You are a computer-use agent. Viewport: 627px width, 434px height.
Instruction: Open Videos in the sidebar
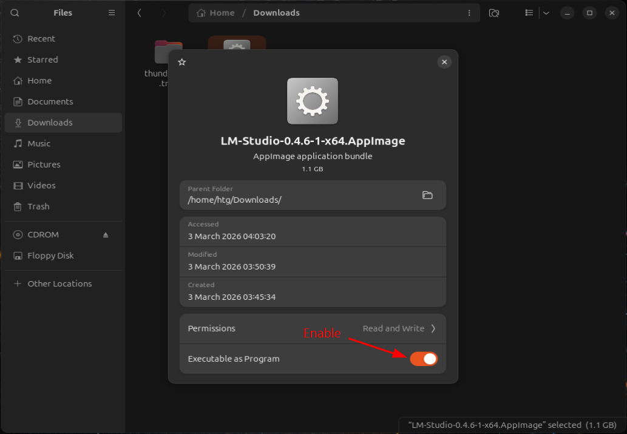pos(63,185)
